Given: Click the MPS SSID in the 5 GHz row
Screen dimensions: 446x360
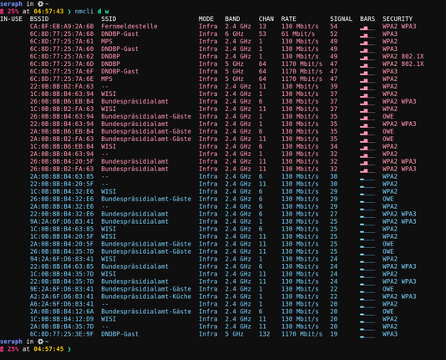Looking at the screenshot, I should pyautogui.click(x=107, y=79).
